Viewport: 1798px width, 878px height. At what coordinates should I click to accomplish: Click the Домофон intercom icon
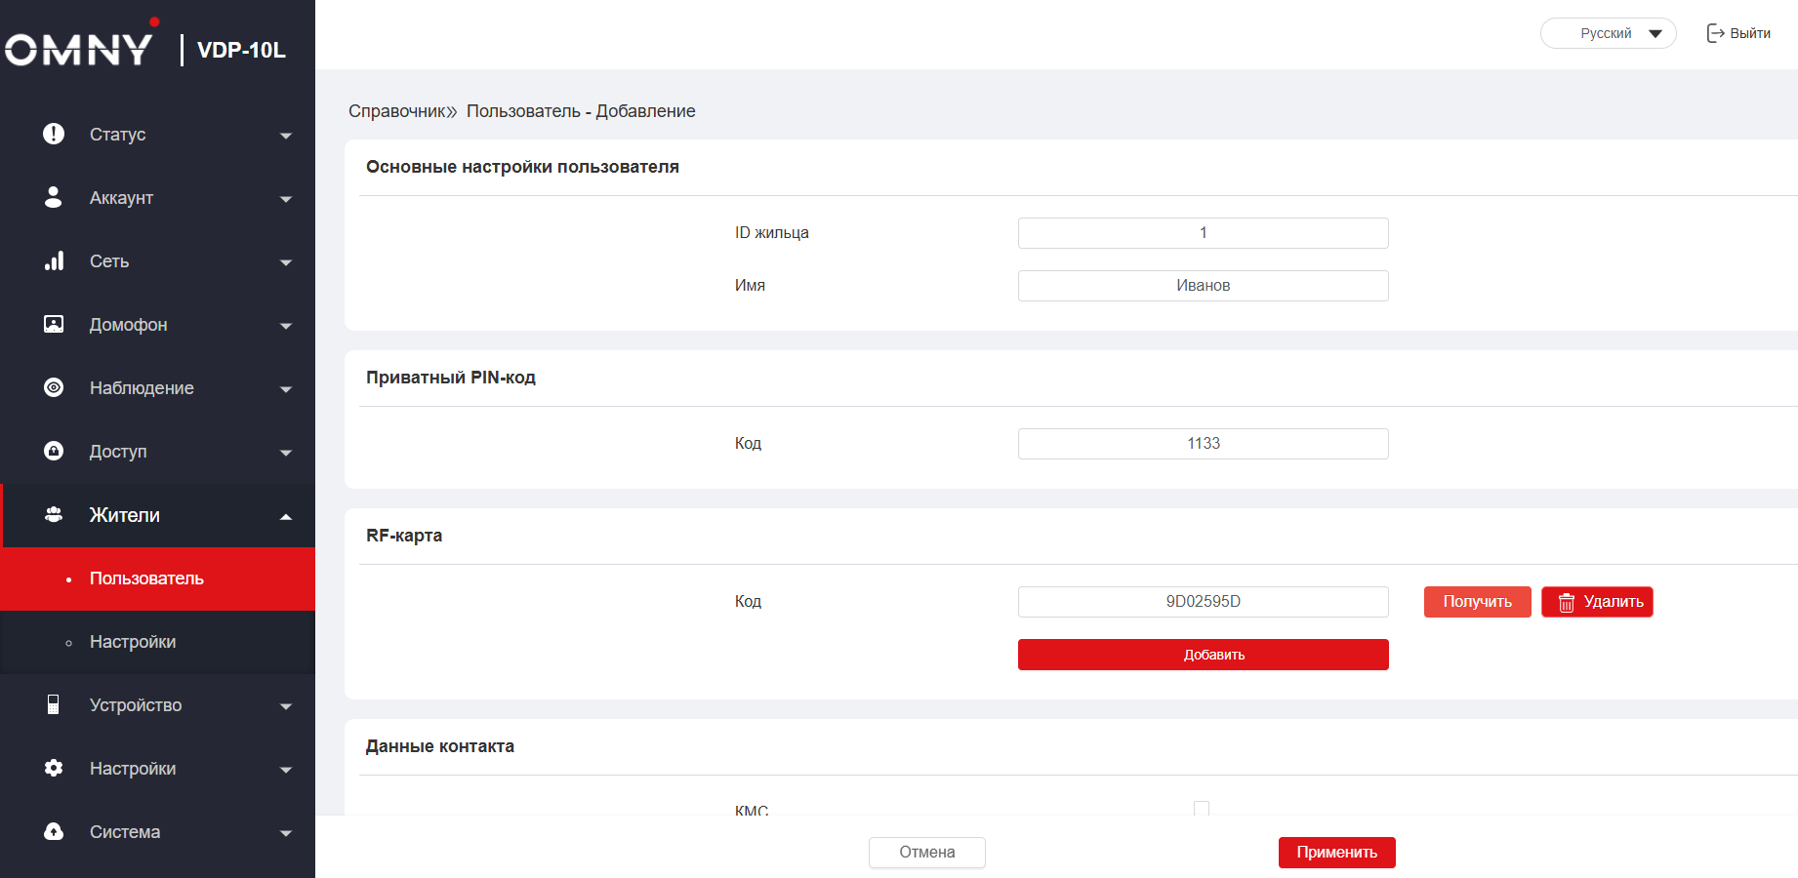tap(54, 324)
